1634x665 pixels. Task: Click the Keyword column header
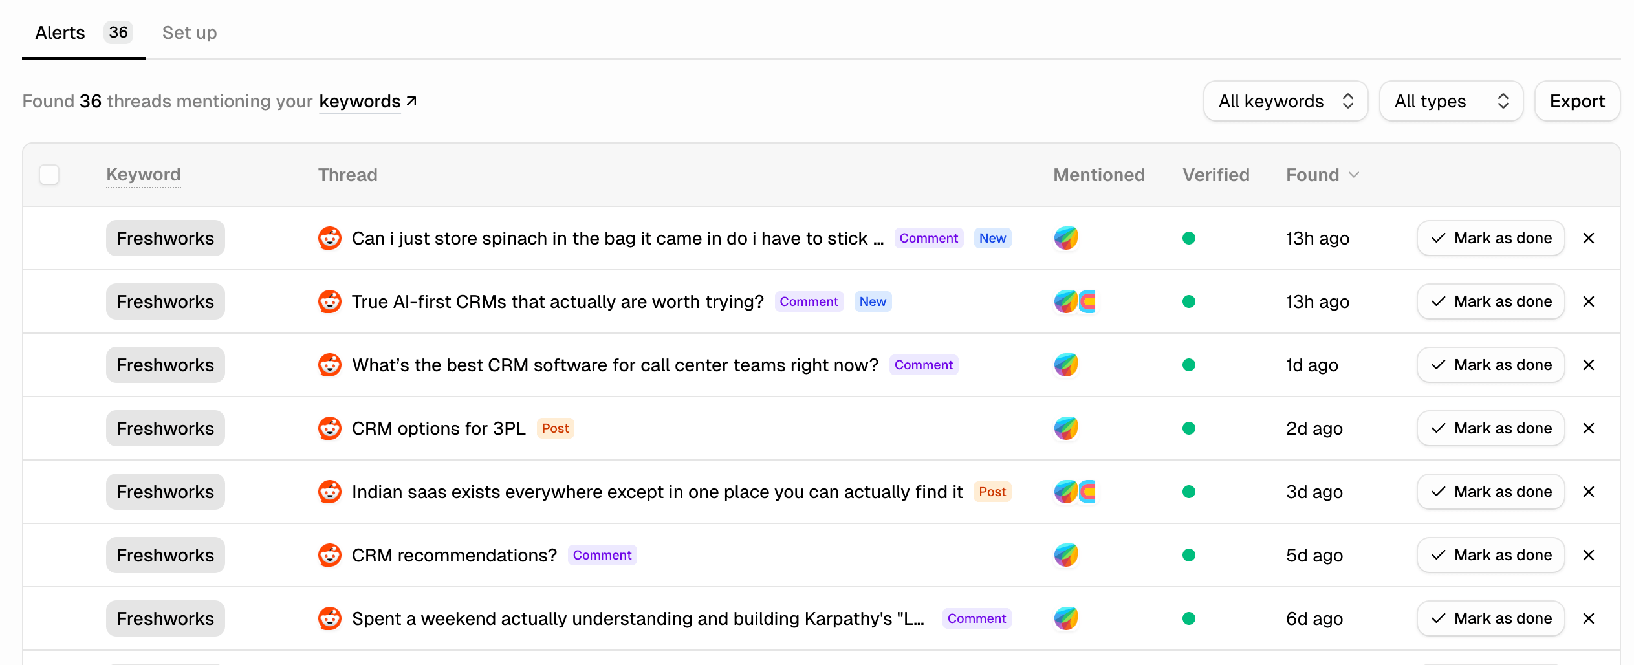[x=144, y=175]
